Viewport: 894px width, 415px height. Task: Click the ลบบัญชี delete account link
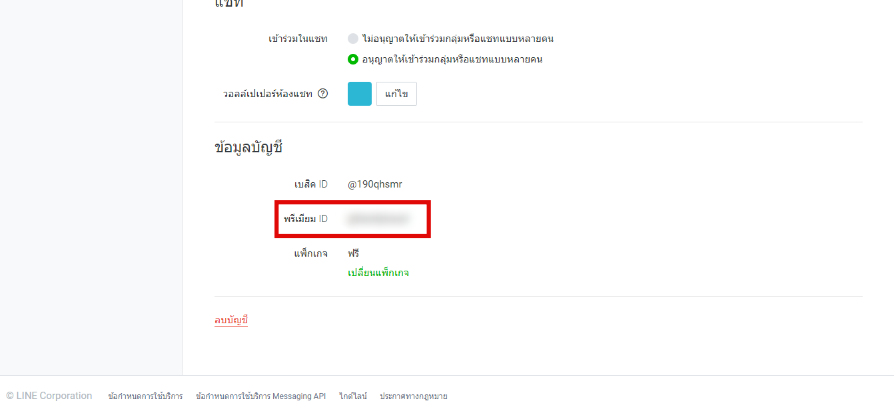[231, 320]
